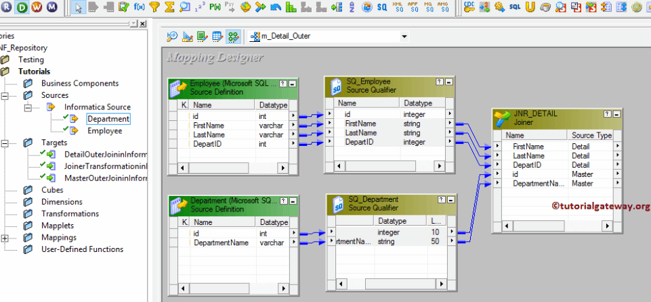Add an Update Strategy blue arrow icon
This screenshot has width=651, height=302.
coord(275,7)
